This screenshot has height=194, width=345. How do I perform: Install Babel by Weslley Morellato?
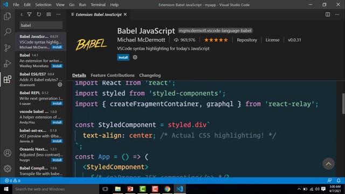pos(57,66)
